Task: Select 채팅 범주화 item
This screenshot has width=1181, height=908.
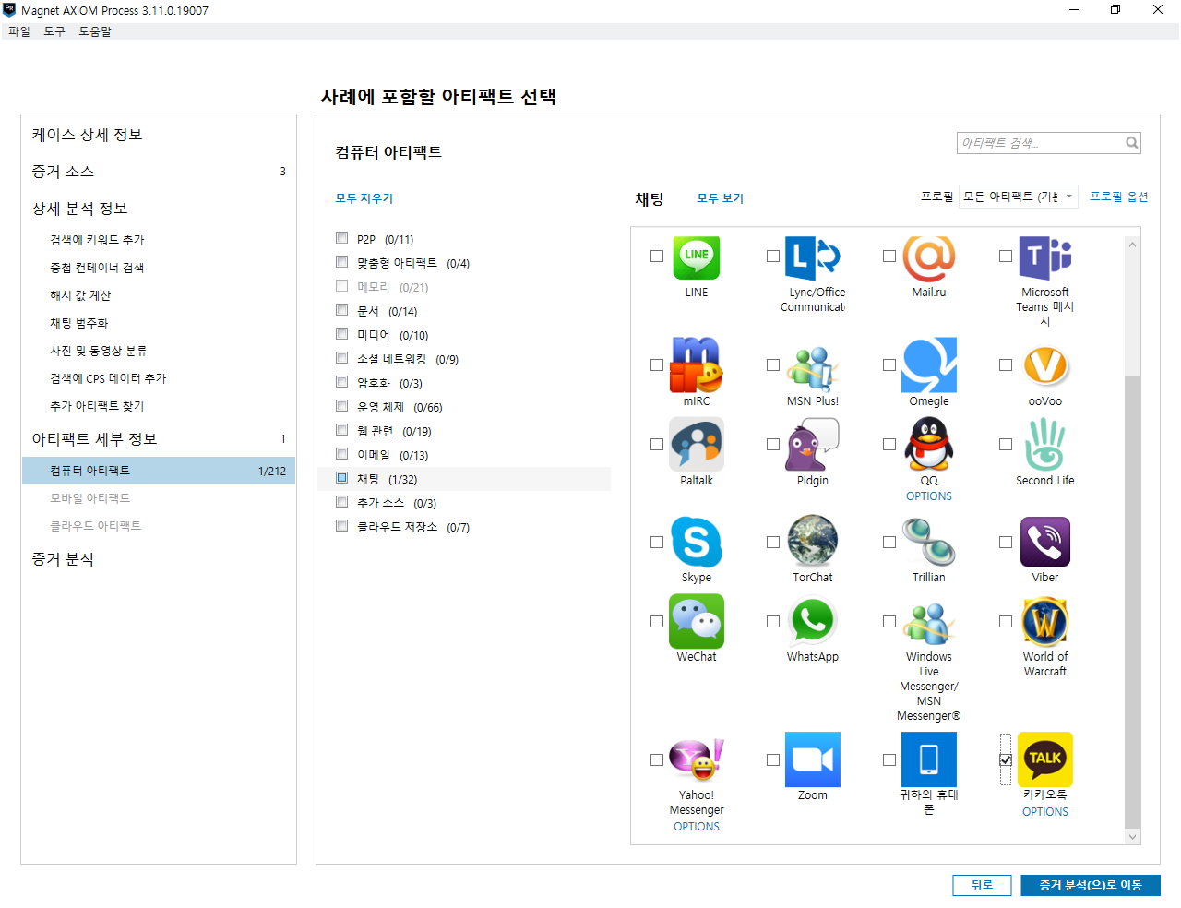Action: pyautogui.click(x=79, y=323)
